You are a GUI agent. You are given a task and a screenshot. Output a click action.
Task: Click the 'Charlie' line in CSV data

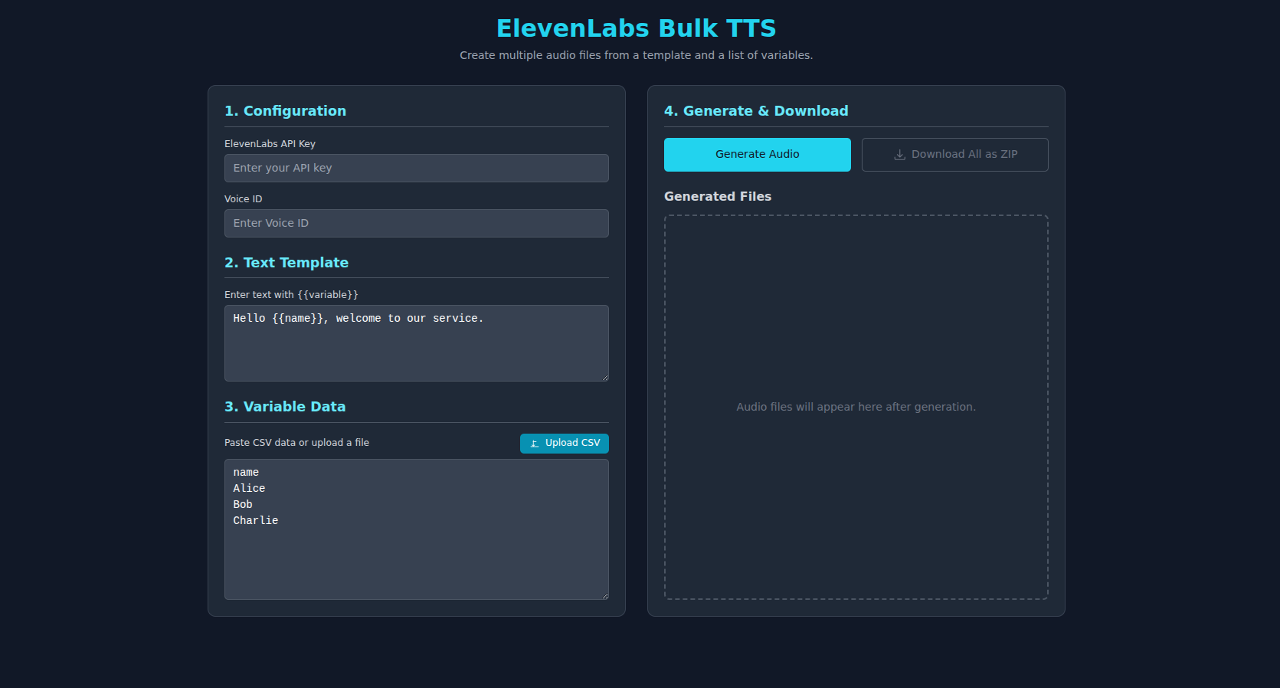[x=256, y=521]
